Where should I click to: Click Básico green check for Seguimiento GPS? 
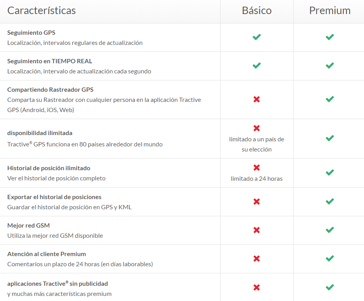click(x=256, y=37)
